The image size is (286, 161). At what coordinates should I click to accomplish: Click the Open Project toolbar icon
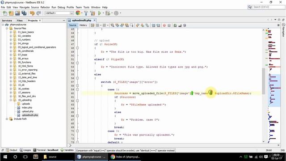(x=17, y=13)
